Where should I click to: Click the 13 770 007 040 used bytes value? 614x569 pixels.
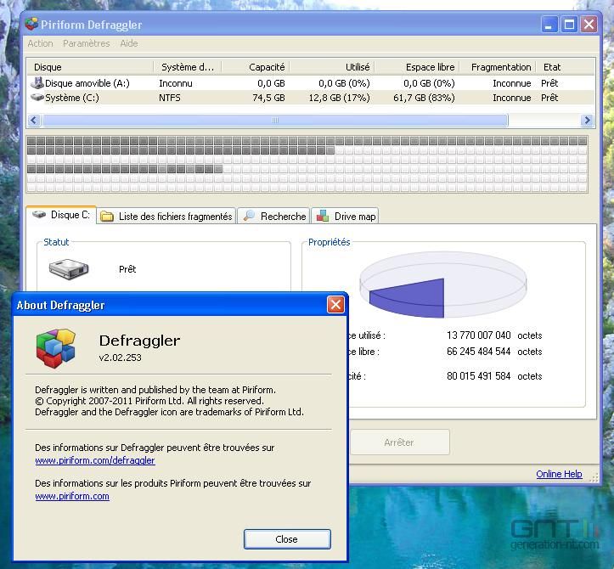[478, 335]
